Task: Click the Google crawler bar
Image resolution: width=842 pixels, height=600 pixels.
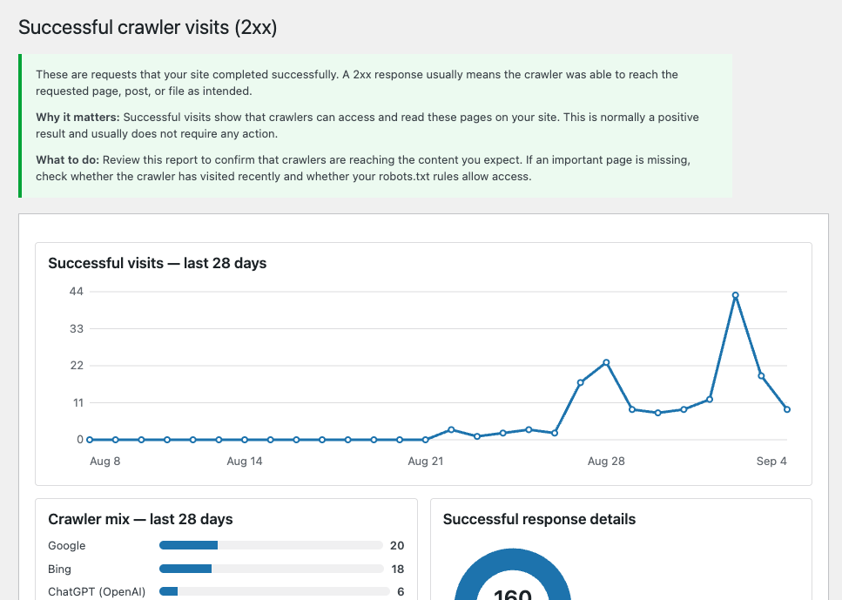Action: coord(271,545)
